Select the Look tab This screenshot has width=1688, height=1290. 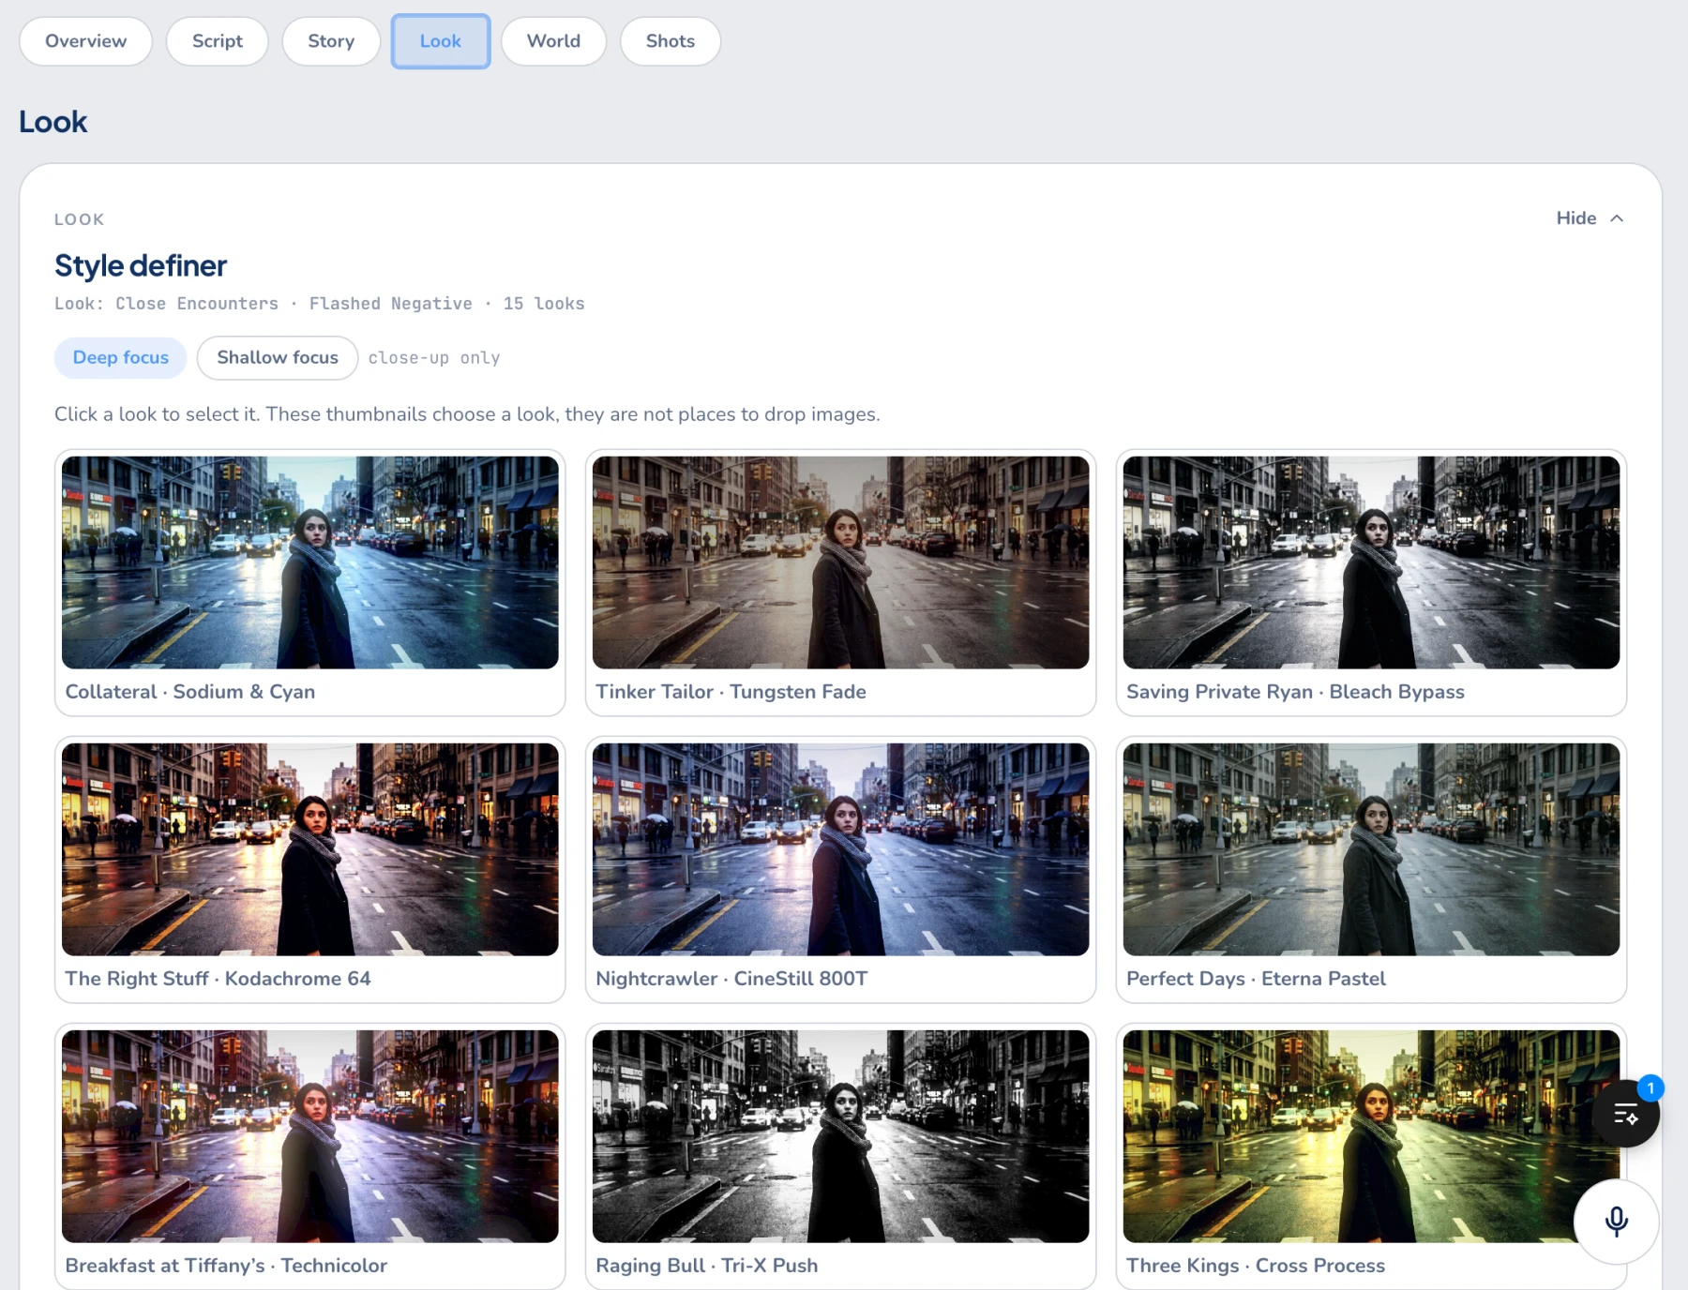tap(441, 41)
